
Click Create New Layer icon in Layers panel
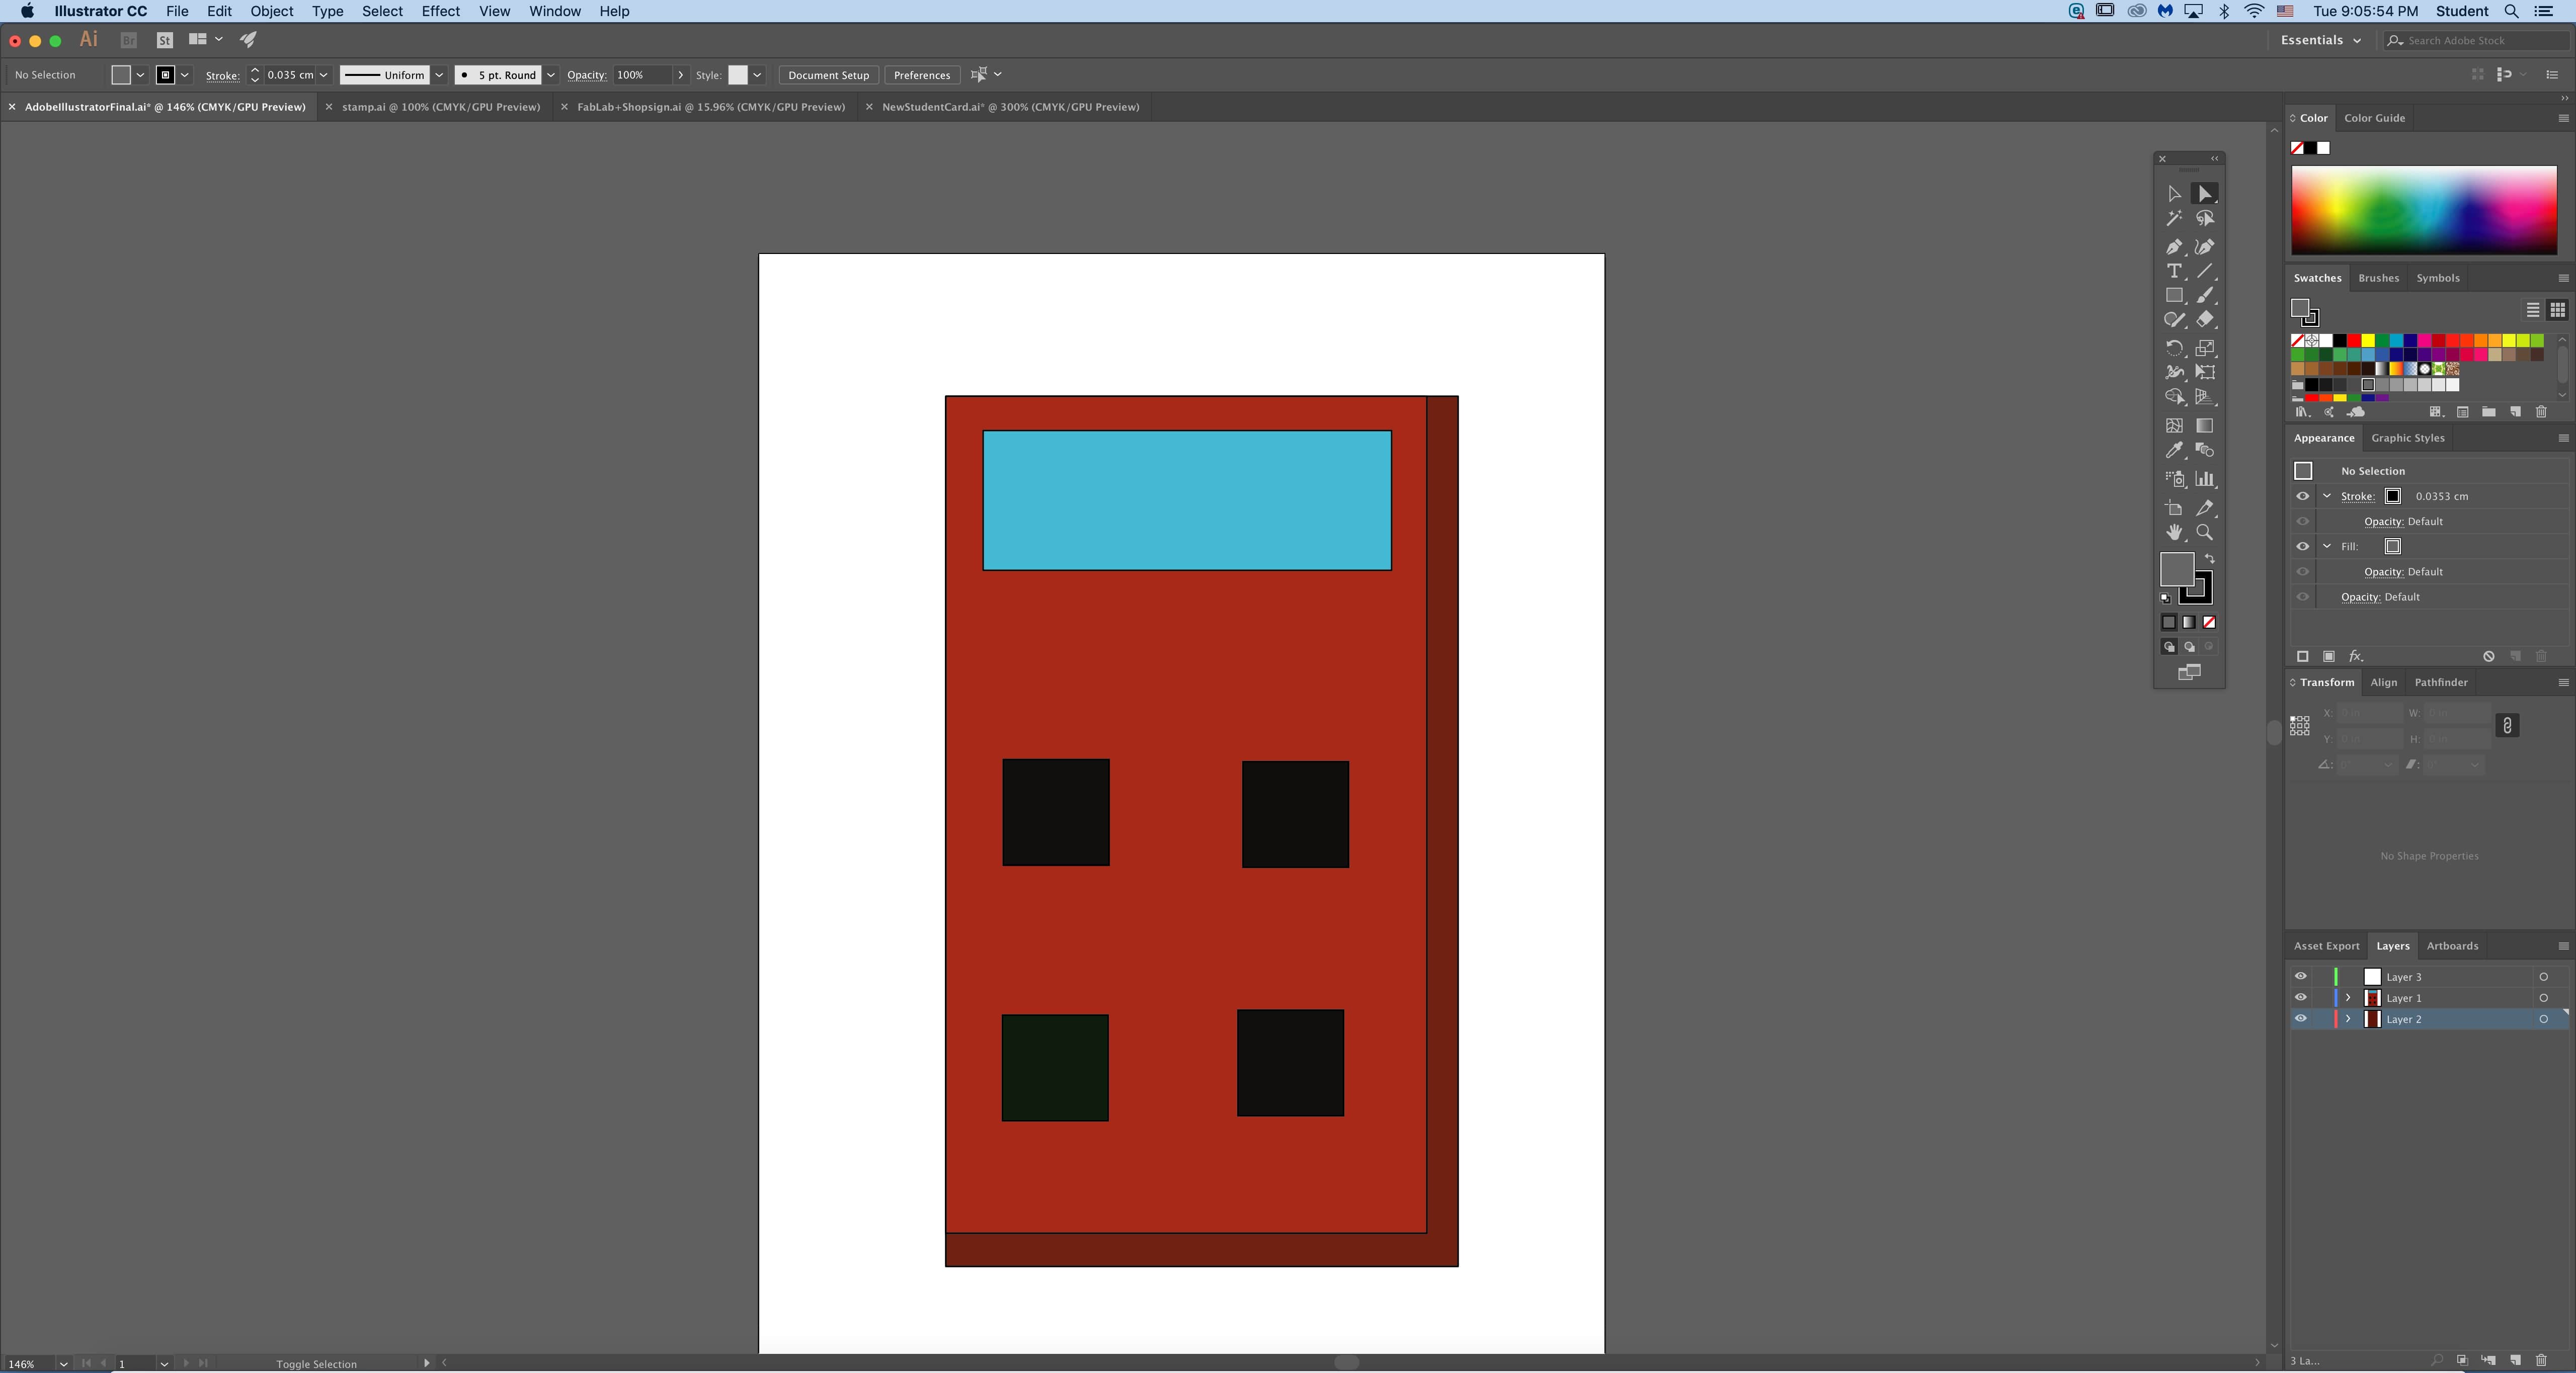[x=2515, y=1361]
